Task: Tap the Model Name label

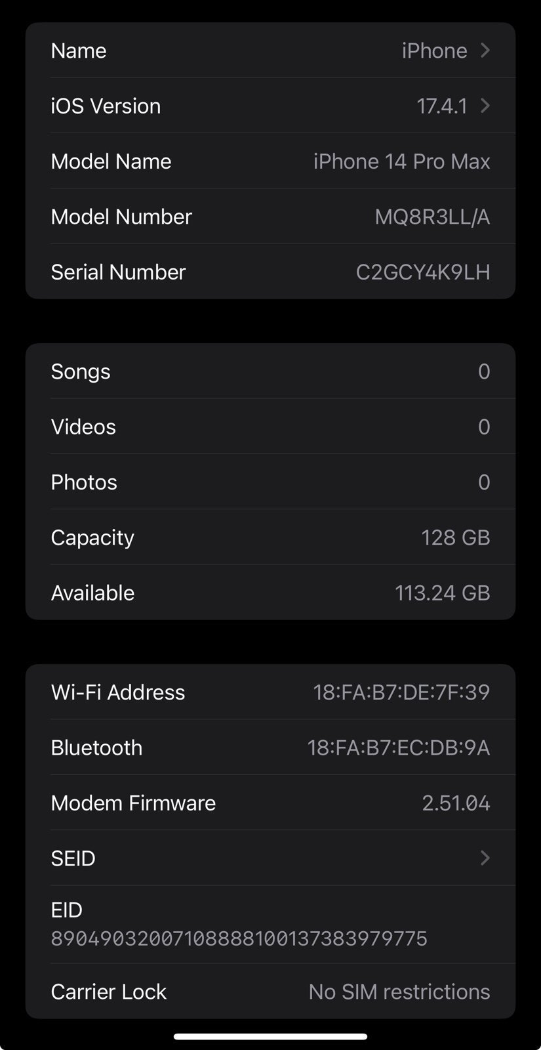Action: click(x=111, y=161)
